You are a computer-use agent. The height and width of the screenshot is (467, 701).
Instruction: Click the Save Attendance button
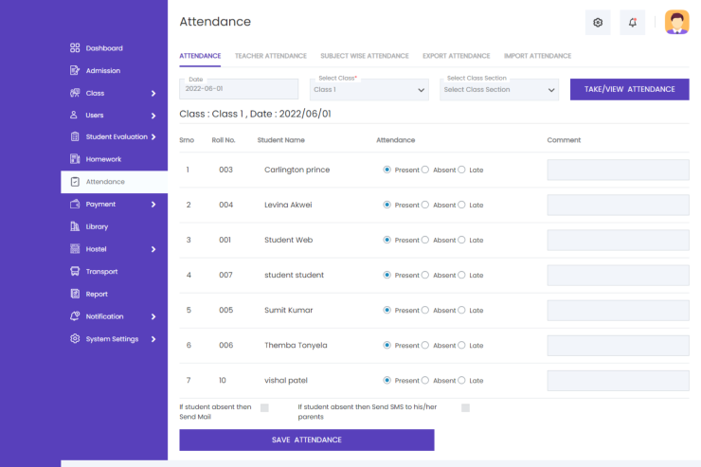(x=307, y=440)
